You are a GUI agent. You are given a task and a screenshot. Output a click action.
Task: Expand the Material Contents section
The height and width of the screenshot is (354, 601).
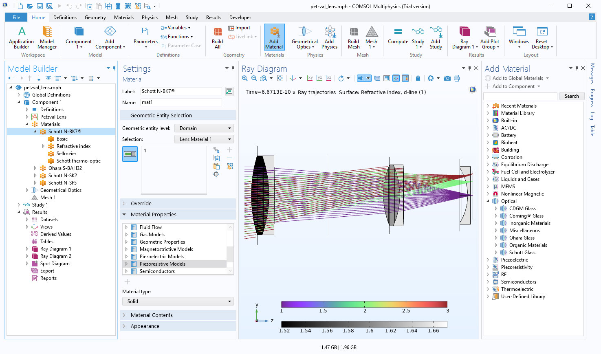tap(152, 315)
